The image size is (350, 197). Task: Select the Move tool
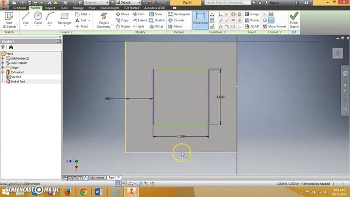pos(122,14)
